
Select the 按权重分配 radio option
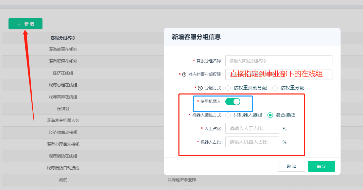[x=275, y=88]
